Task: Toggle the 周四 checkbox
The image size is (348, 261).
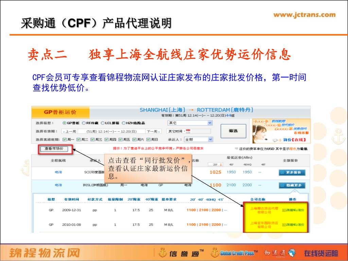Action: click(106, 139)
